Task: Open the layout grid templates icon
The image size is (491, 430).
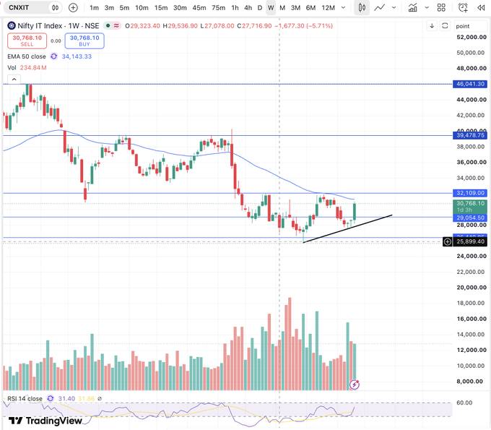Action: 441,7
